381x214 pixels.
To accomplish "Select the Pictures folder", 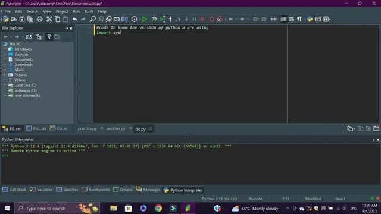I will tap(20, 75).
